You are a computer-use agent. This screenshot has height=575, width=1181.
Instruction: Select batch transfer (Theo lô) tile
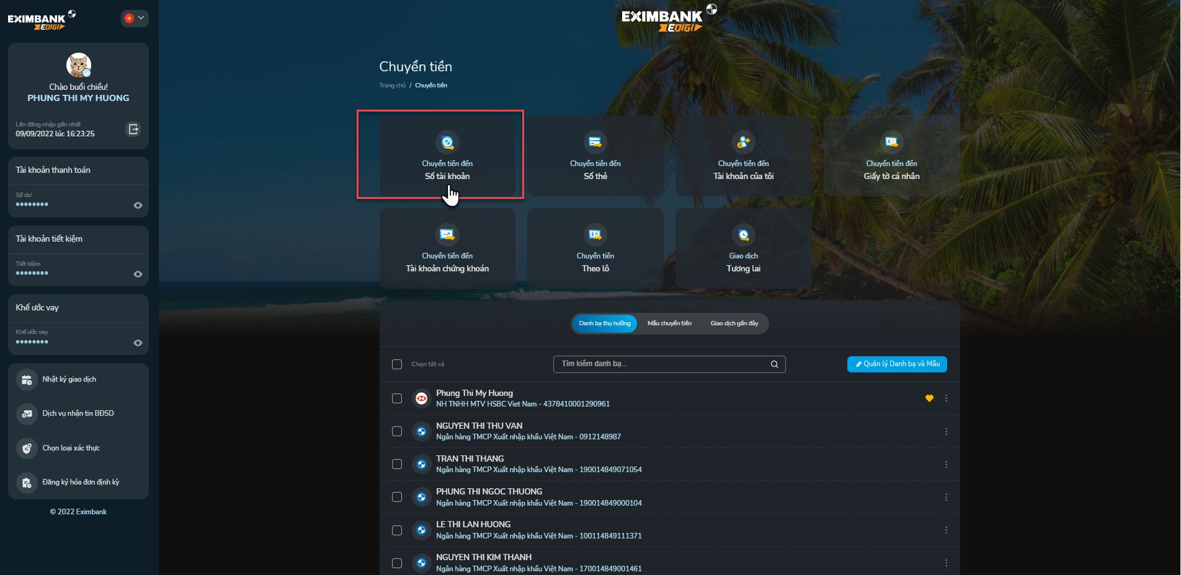pyautogui.click(x=595, y=248)
